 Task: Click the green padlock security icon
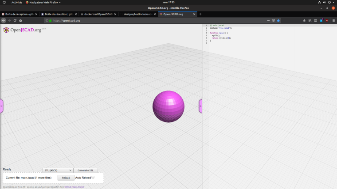pos(50,21)
